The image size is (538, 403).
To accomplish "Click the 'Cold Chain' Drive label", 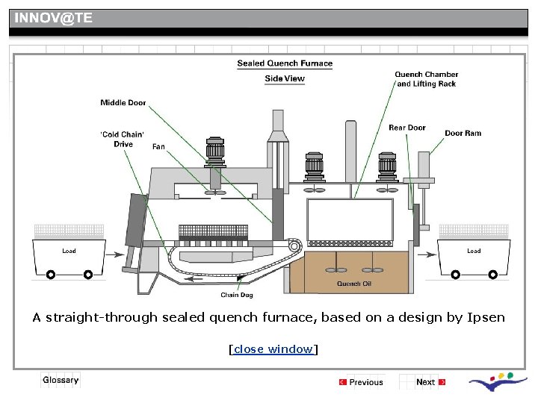I will [x=123, y=139].
